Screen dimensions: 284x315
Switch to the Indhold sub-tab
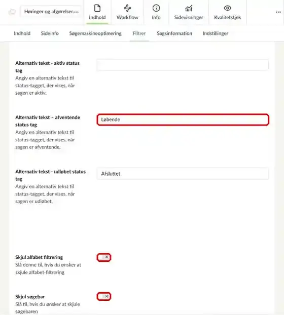22,33
